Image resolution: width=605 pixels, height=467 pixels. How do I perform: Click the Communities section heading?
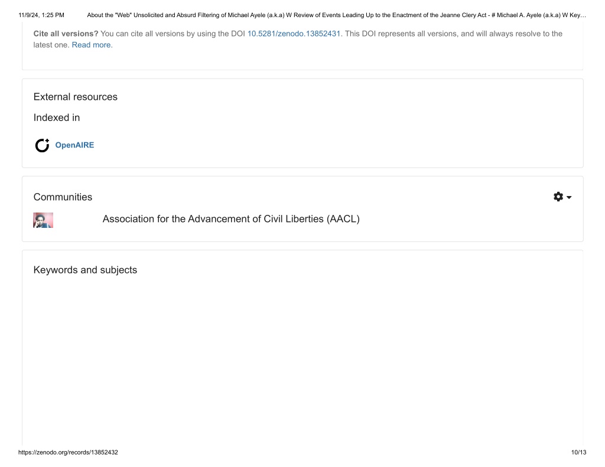pos(63,197)
